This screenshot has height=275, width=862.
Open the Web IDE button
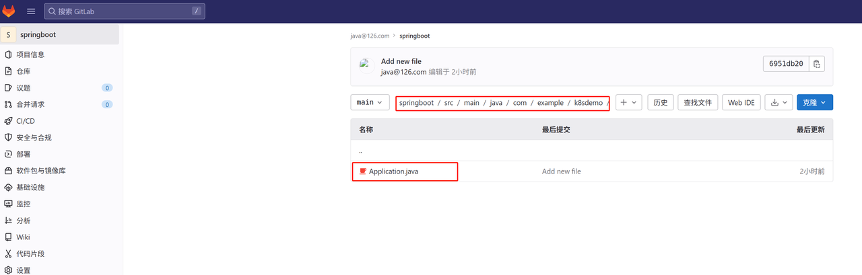[x=741, y=102]
